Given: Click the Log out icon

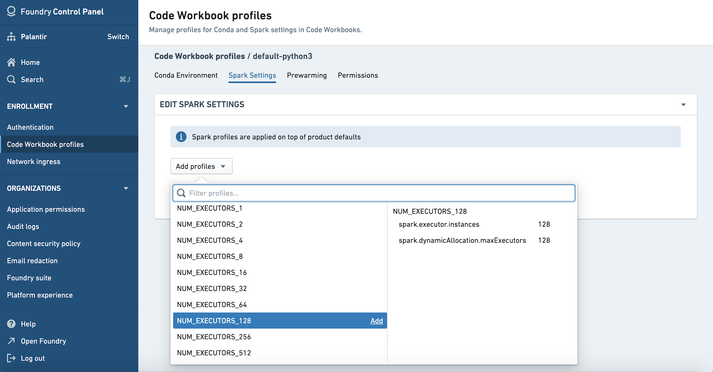Looking at the screenshot, I should (11, 358).
